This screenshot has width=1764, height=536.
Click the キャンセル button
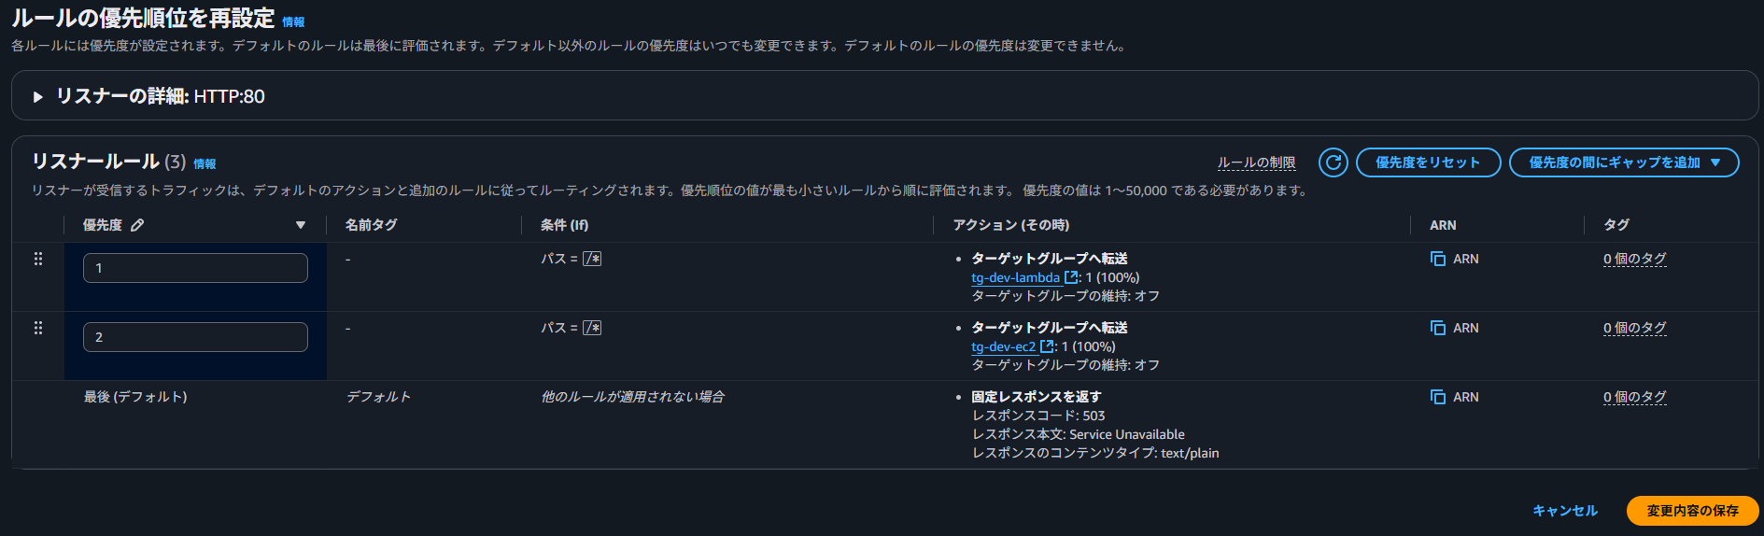(x=1565, y=511)
